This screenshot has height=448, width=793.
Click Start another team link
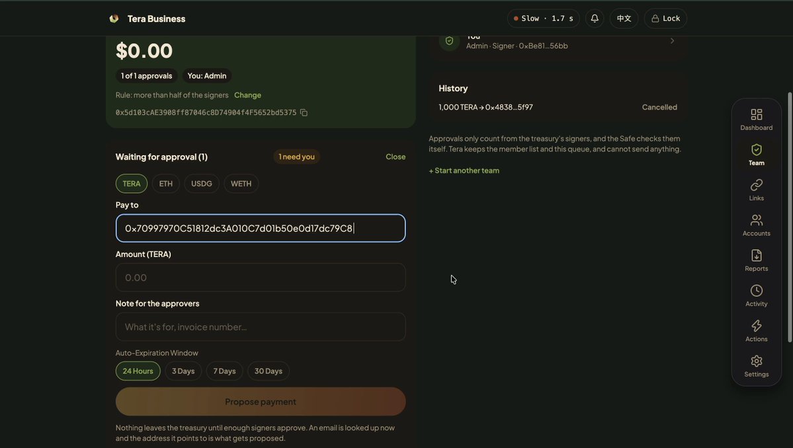(x=464, y=170)
